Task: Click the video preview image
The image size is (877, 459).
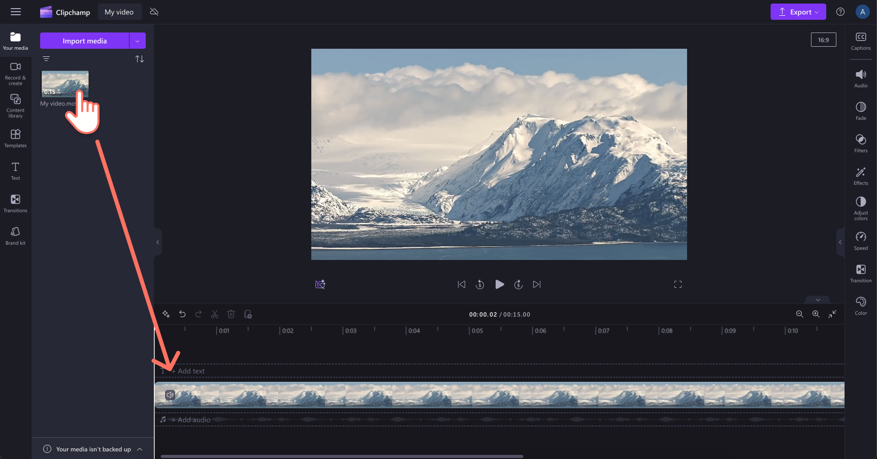Action: coord(499,154)
